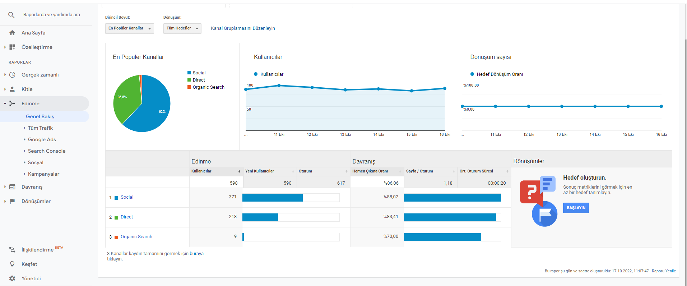This screenshot has width=687, height=286.
Task: Click Kanal Gruplamasını Düzenleyin link
Action: tap(243, 28)
